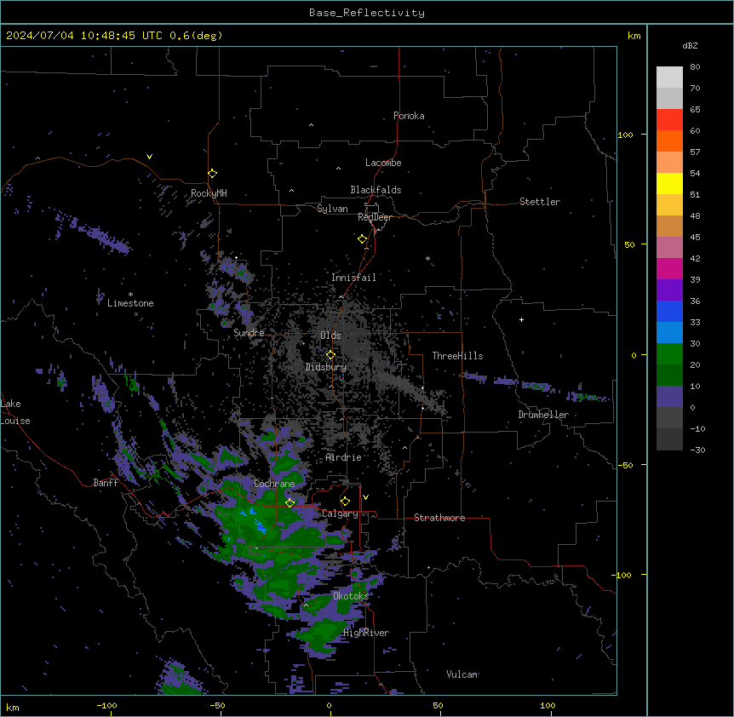Click the 100 tick on the vertical axis
The image size is (734, 717).
point(625,135)
